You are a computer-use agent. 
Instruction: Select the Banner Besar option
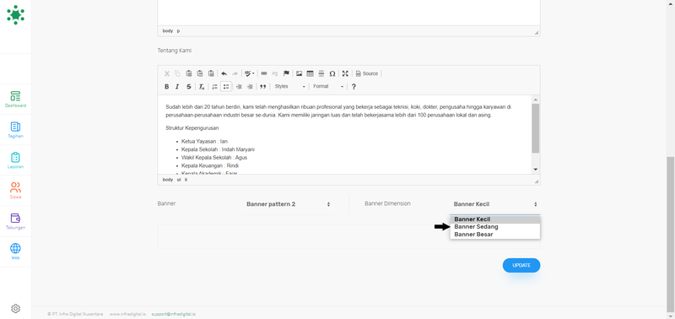495,235
